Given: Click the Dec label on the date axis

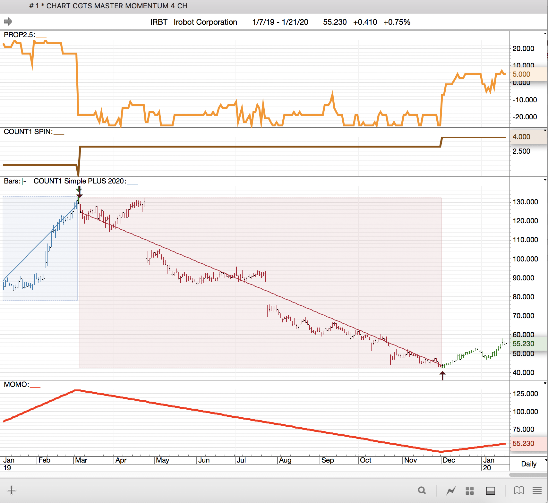Looking at the screenshot, I should 449,460.
